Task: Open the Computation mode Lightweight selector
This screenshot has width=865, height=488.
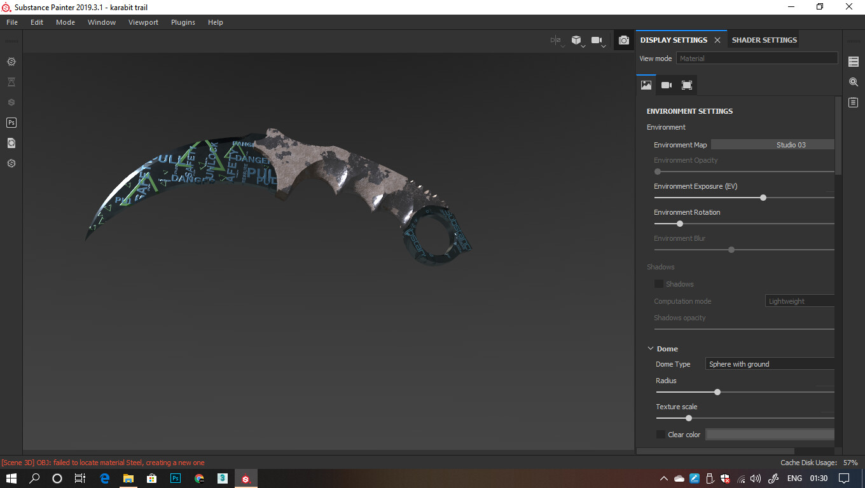Action: tap(799, 301)
